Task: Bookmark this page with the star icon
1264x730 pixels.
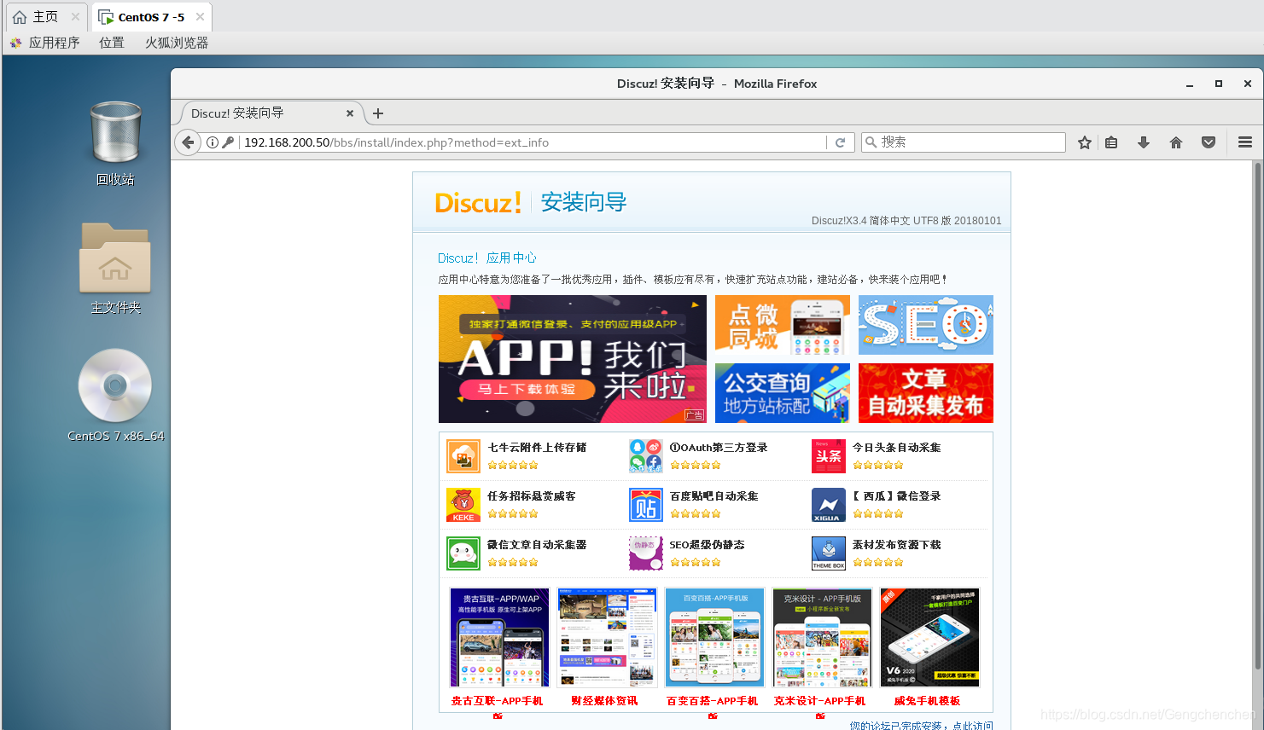Action: point(1085,142)
